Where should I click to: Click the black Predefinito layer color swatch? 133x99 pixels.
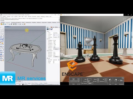(x=23, y=85)
